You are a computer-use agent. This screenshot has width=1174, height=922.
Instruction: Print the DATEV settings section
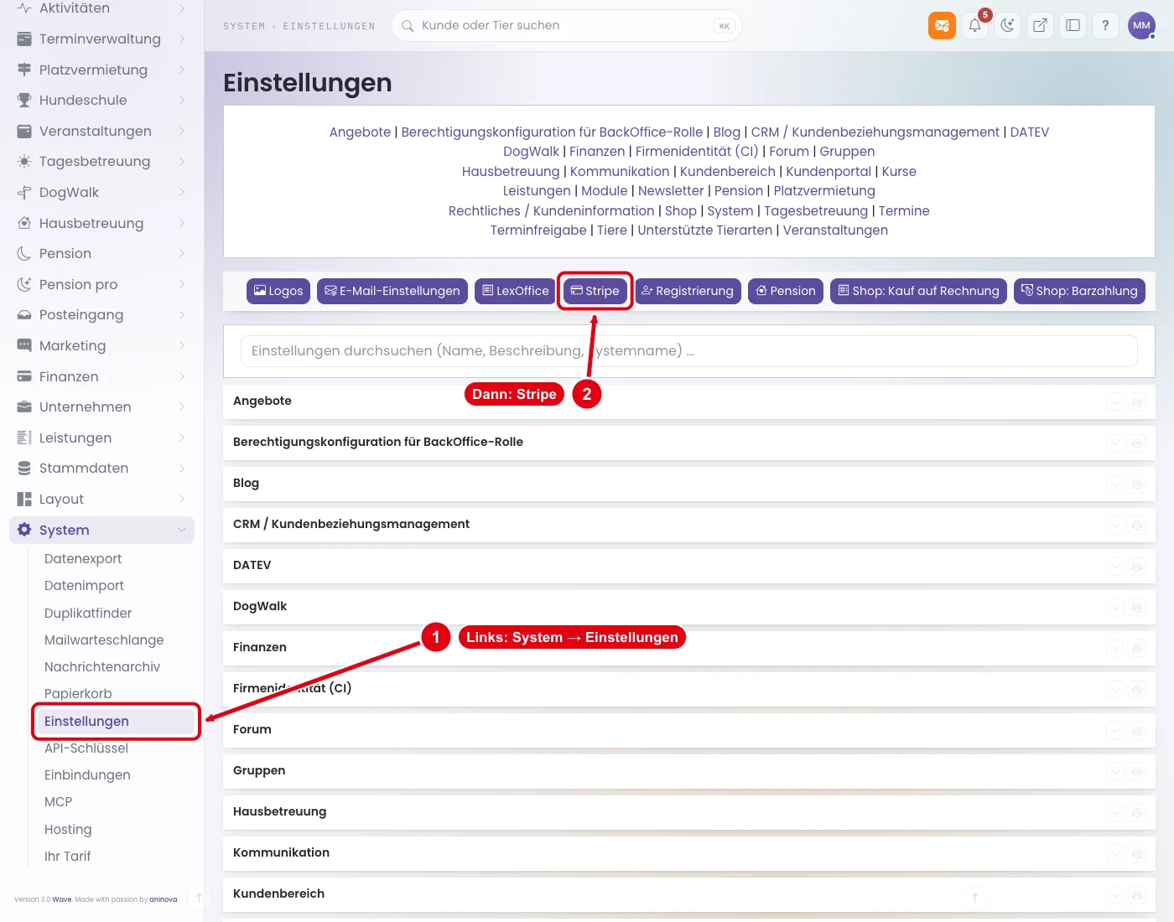click(x=1137, y=566)
